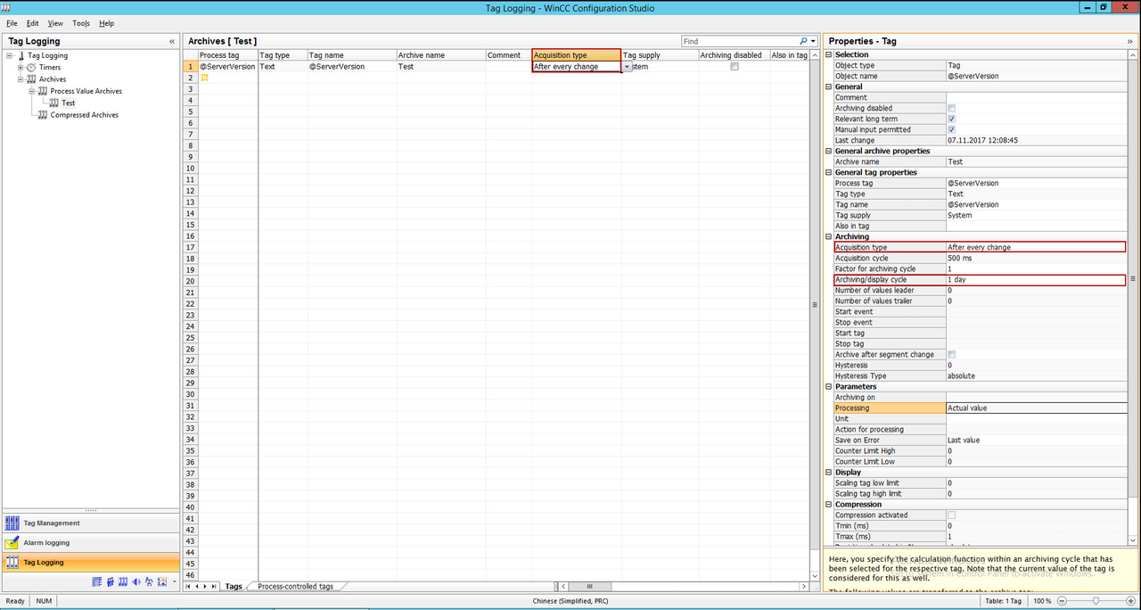Click next sheet tab arrow

click(x=205, y=586)
